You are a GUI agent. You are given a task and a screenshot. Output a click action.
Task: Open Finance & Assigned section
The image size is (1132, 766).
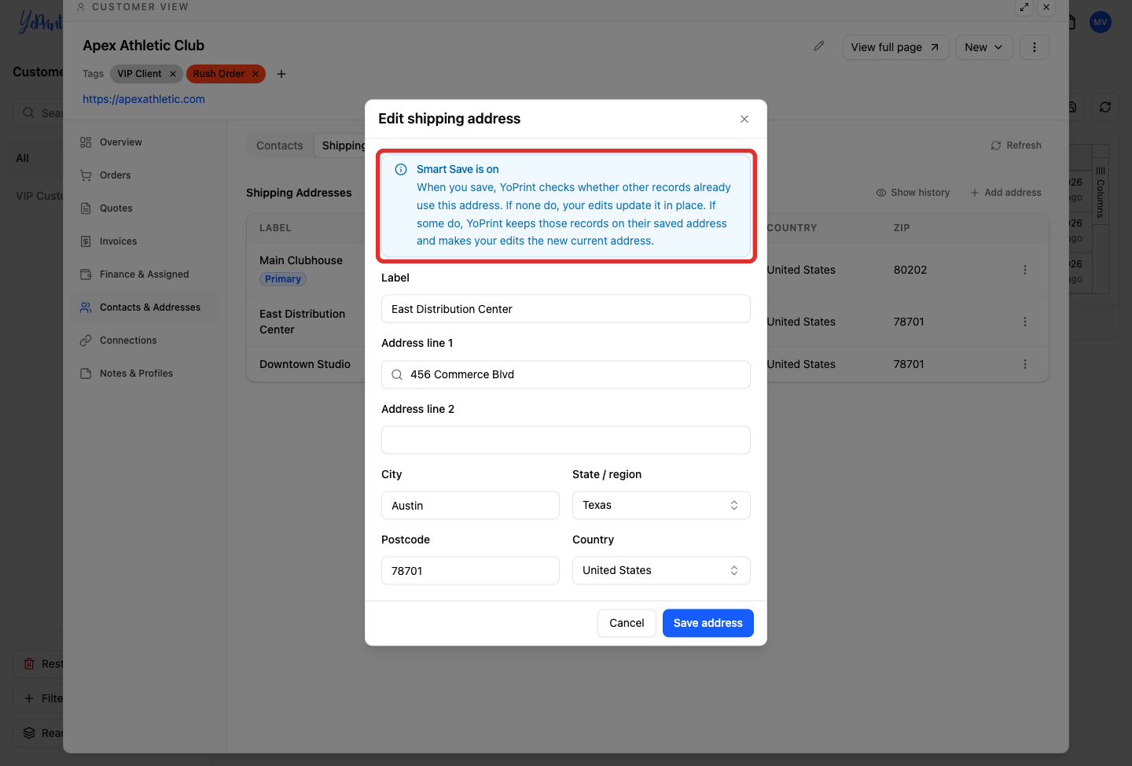click(145, 274)
